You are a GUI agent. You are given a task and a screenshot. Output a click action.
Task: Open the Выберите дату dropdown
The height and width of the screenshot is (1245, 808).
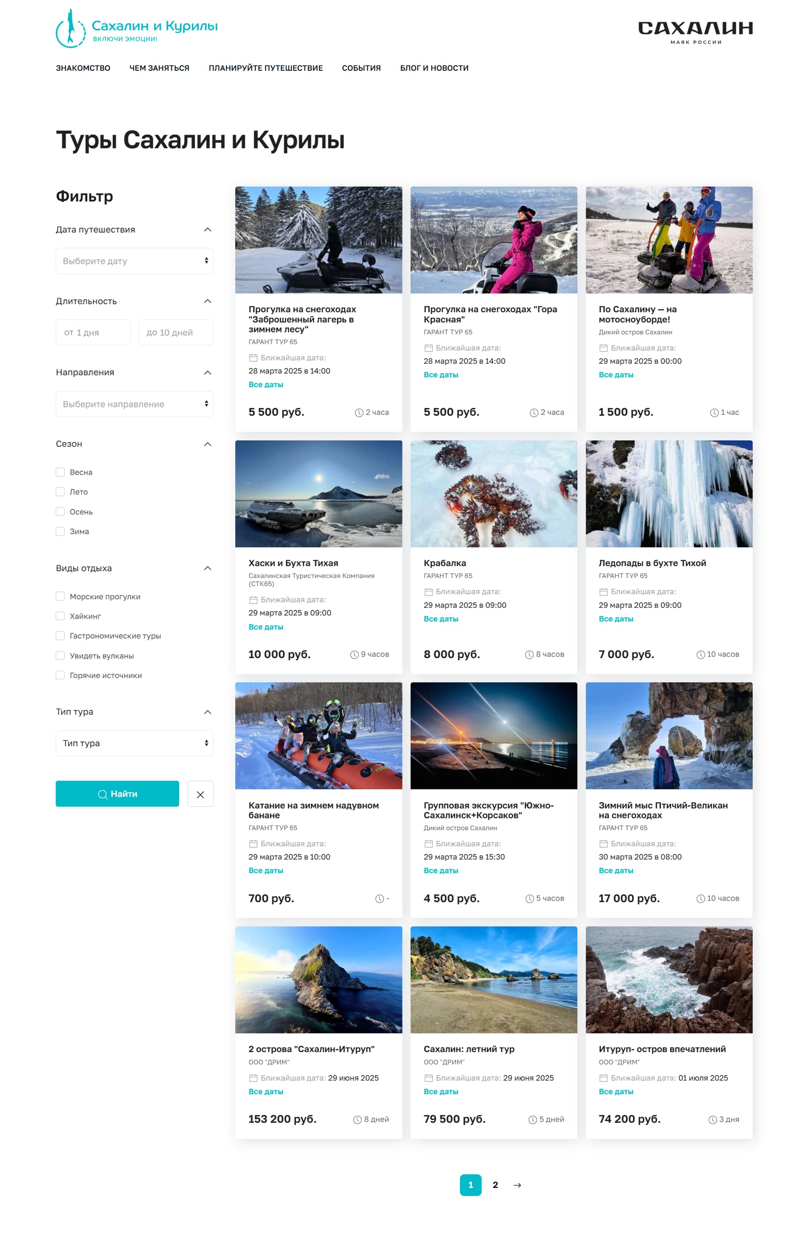134,261
